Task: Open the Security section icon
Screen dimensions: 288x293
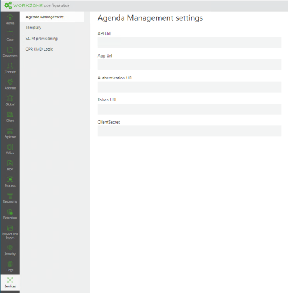Action: pyautogui.click(x=10, y=248)
